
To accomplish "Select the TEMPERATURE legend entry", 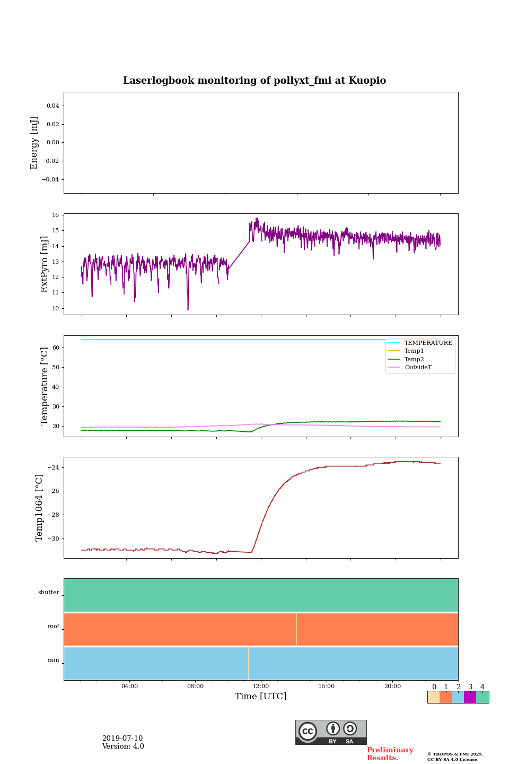I will click(428, 343).
